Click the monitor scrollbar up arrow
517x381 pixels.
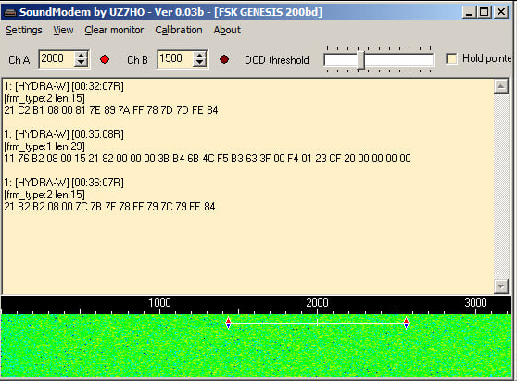[501, 87]
